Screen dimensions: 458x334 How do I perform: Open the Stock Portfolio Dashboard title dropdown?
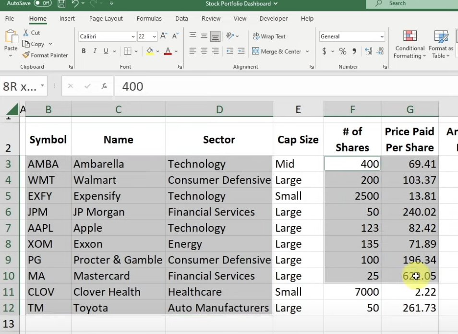pos(276,3)
